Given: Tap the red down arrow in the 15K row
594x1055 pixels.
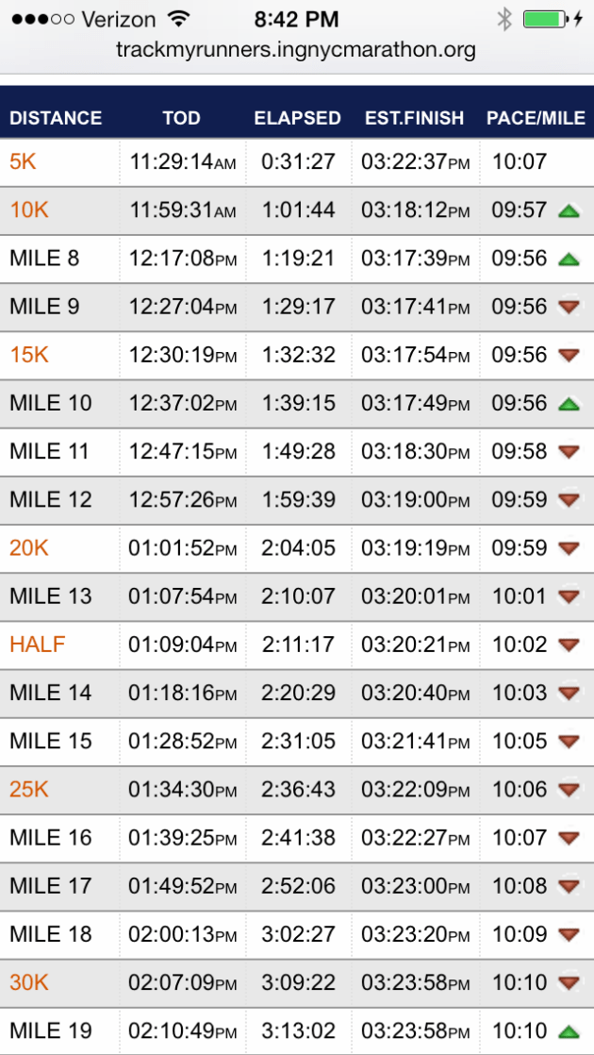Looking at the screenshot, I should point(568,355).
